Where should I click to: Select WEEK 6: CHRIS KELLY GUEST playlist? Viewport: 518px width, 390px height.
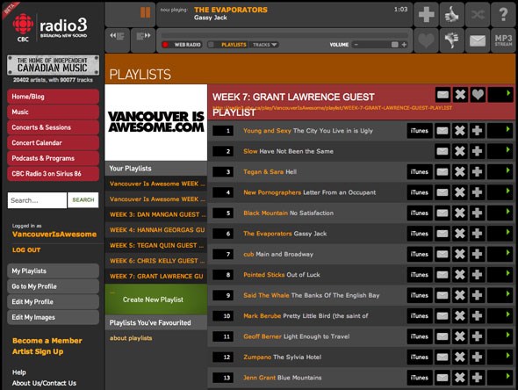[x=156, y=261]
